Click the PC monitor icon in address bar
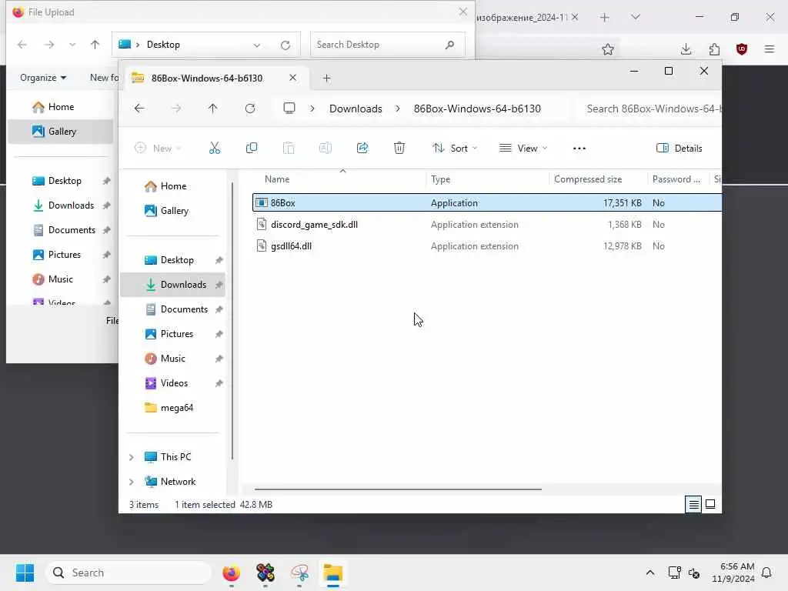The height and width of the screenshot is (591, 788). tap(289, 108)
